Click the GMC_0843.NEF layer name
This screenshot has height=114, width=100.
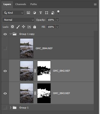pyautogui.click(x=62, y=93)
